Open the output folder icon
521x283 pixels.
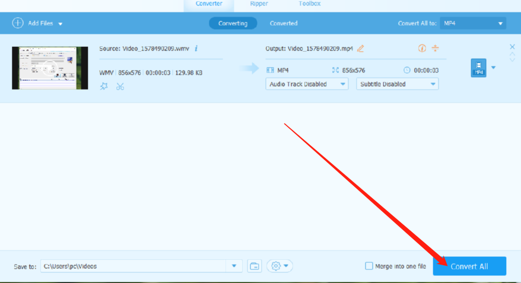click(255, 266)
